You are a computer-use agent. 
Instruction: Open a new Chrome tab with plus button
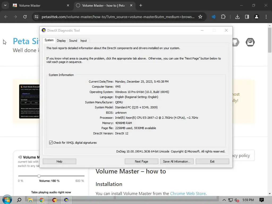tap(141, 5)
